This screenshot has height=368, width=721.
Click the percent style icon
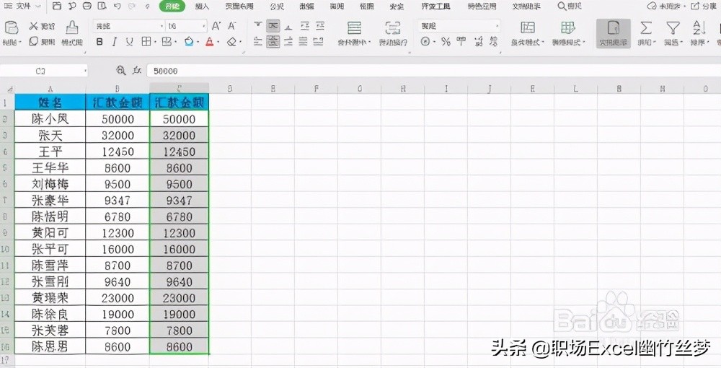tap(446, 42)
